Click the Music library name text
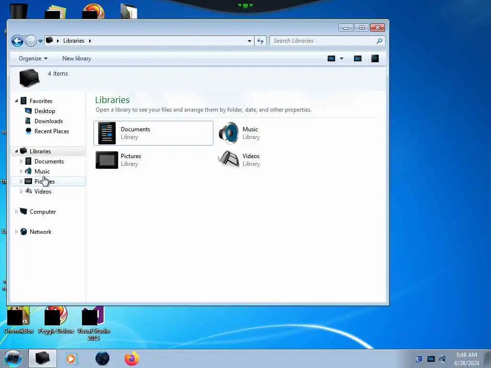 tap(250, 129)
